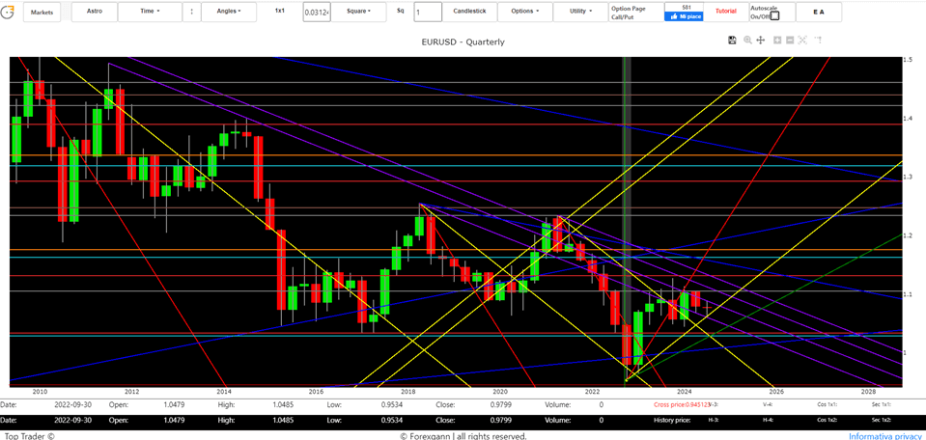Click the zoom out minus icon
926x440 pixels.
[790, 41]
